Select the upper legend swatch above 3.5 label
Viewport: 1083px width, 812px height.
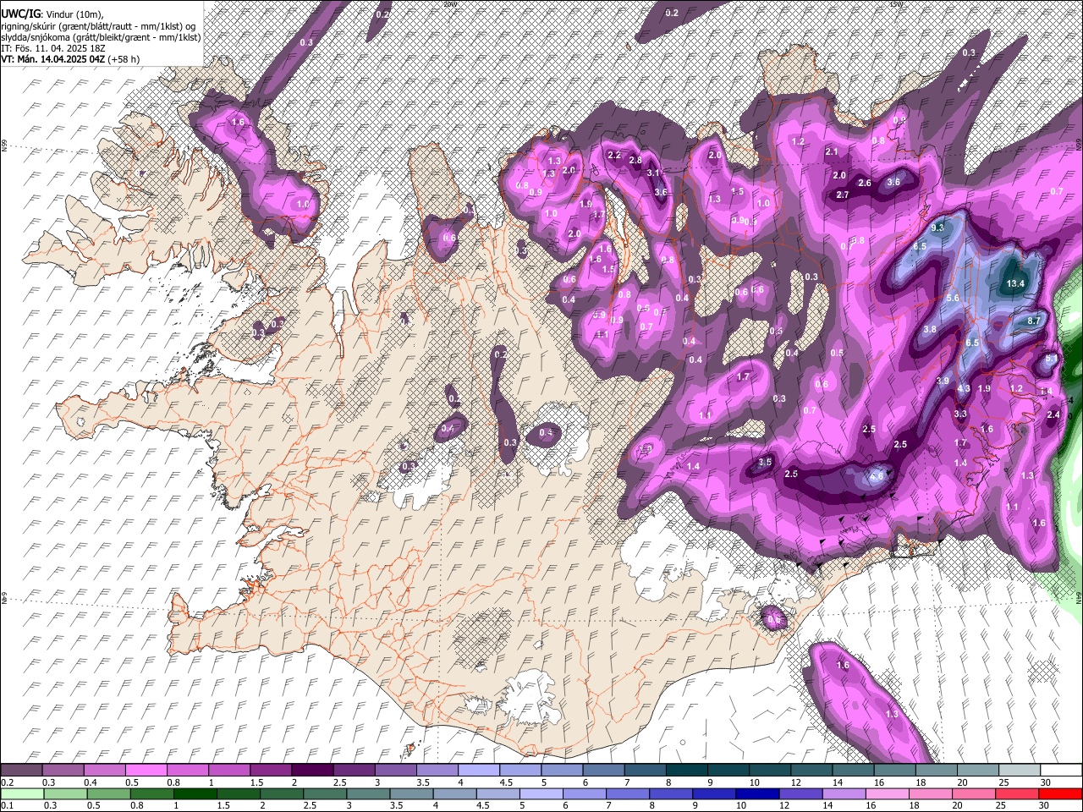click(436, 770)
